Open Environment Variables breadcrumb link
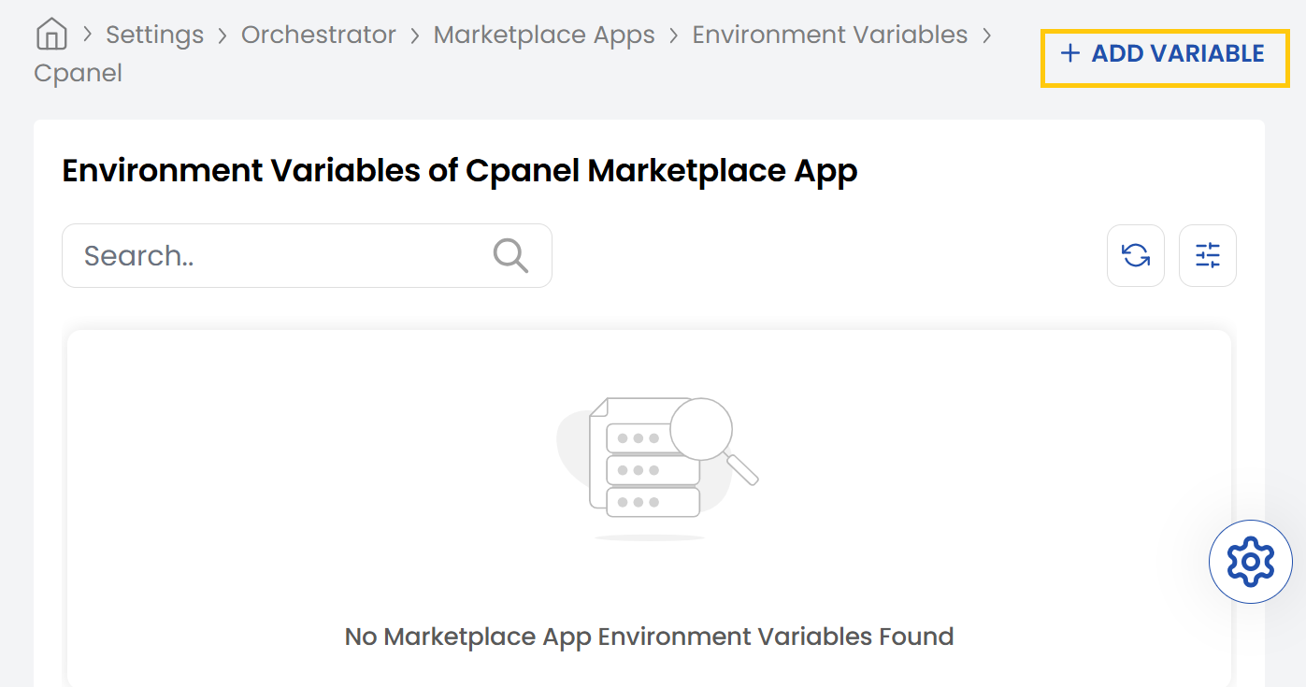Viewport: 1306px width, 687px height. 829,35
